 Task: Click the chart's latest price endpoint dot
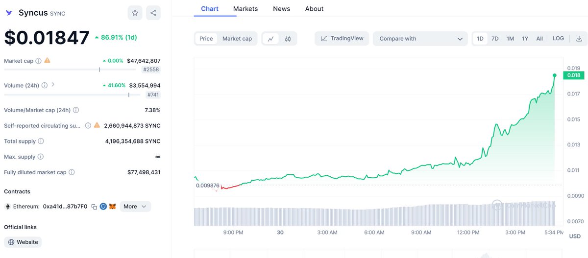coord(555,75)
